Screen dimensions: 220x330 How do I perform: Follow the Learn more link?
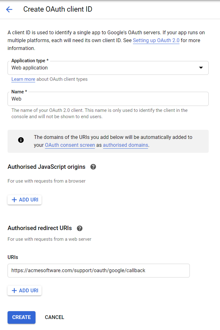click(x=23, y=79)
